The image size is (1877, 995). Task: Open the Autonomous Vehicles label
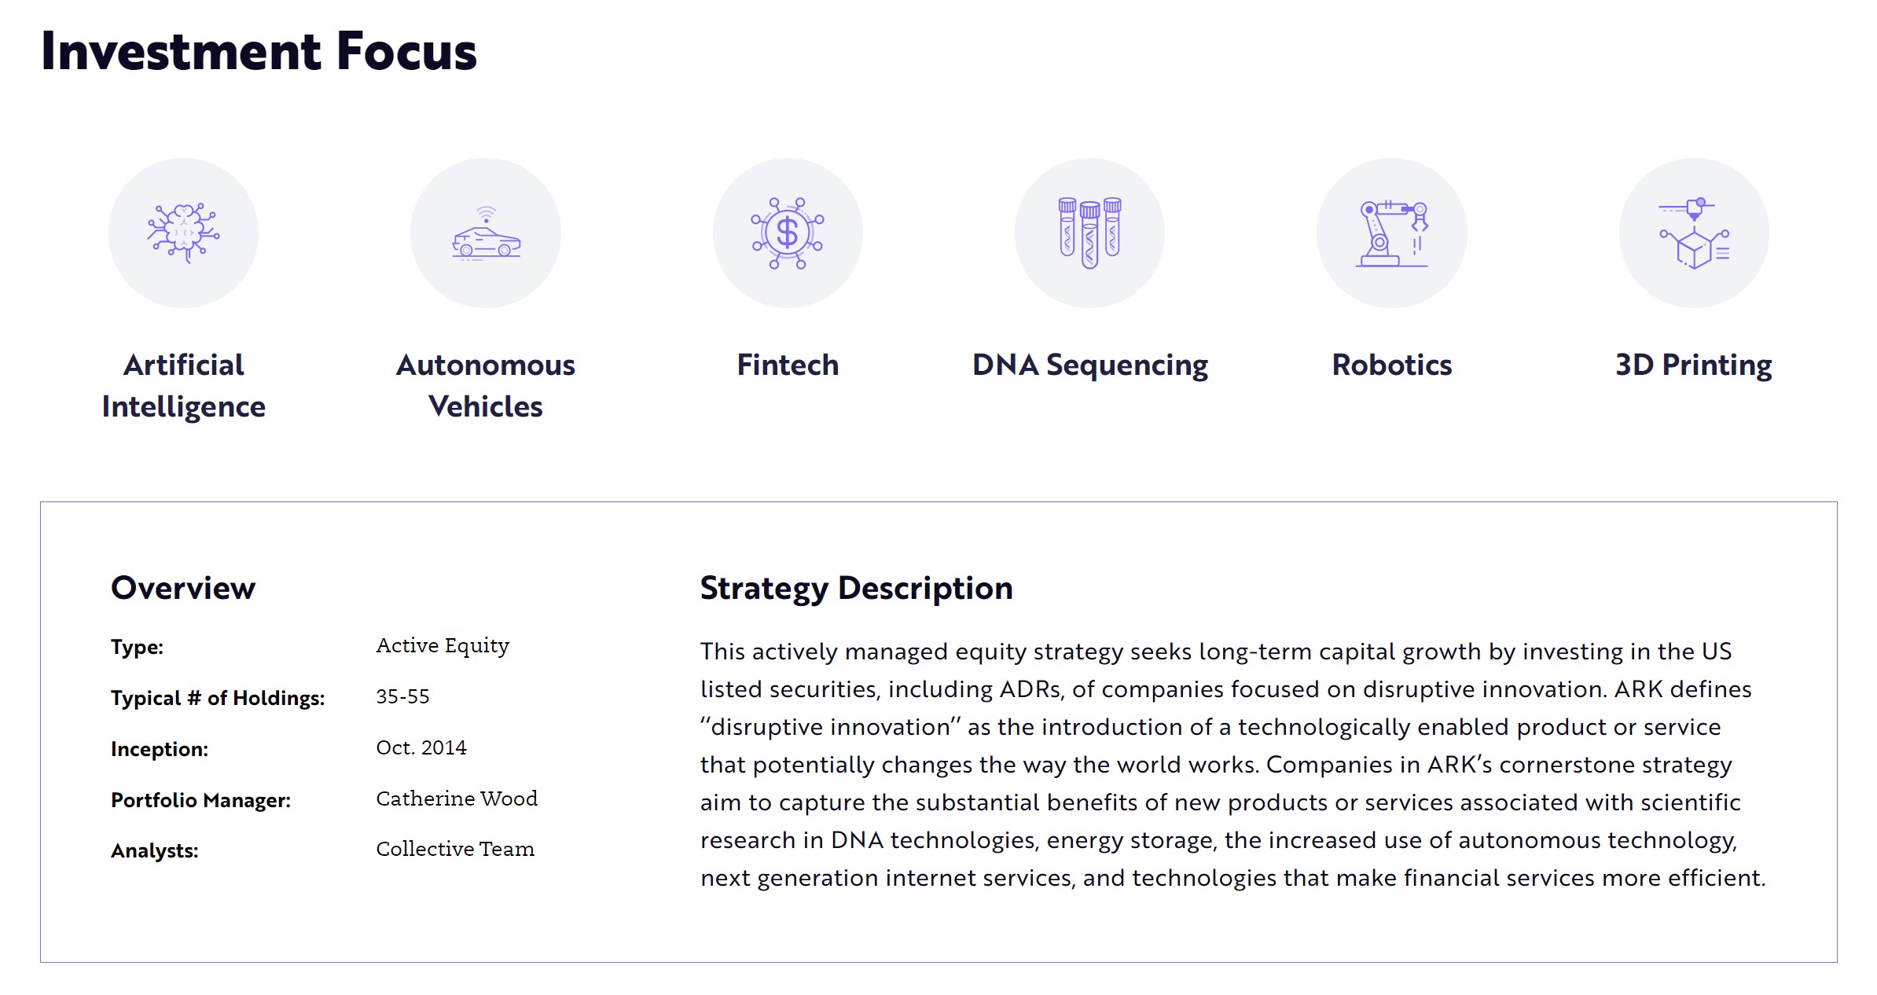[486, 386]
